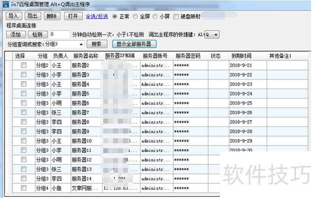
Task: Tick the checkbox for 文章网服 row
Action: pos(24,188)
